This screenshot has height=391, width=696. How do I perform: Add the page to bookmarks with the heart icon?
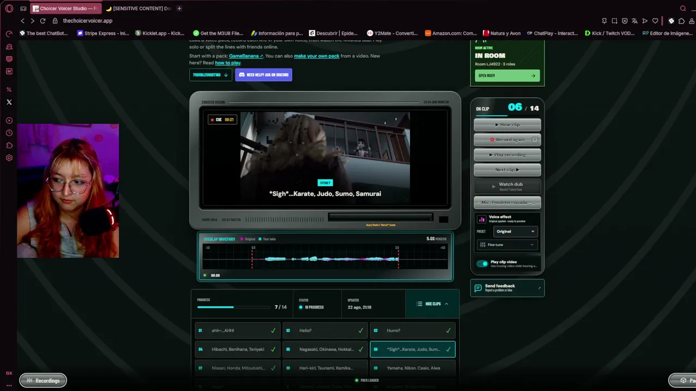point(655,21)
